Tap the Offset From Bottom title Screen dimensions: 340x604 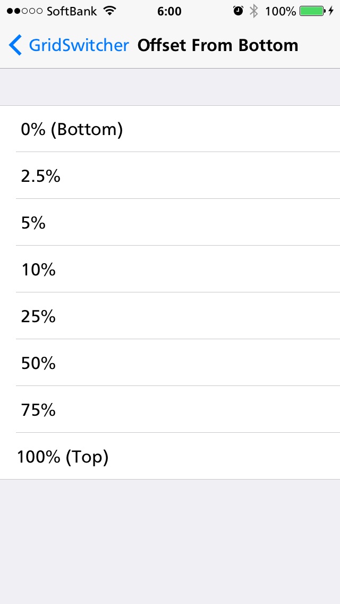[218, 45]
